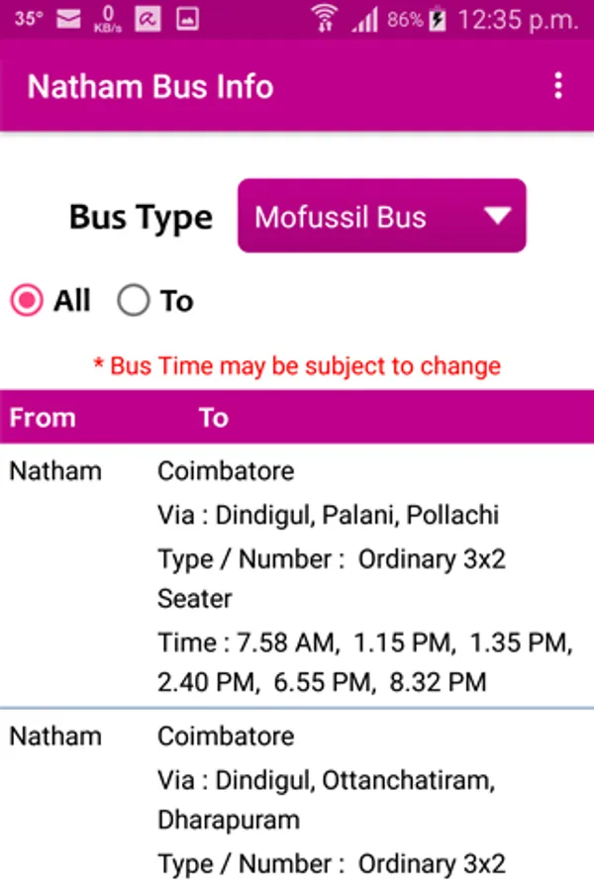594x891 pixels.
Task: Tap the mail notification icon
Action: coord(68,19)
